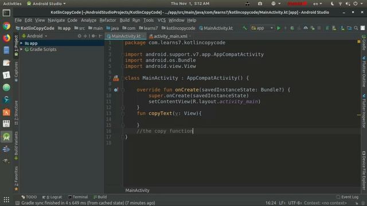Click Attach debugger to Android process icon

tap(313, 28)
